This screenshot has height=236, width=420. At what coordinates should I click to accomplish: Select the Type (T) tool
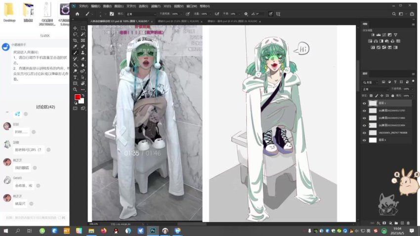[75, 78]
